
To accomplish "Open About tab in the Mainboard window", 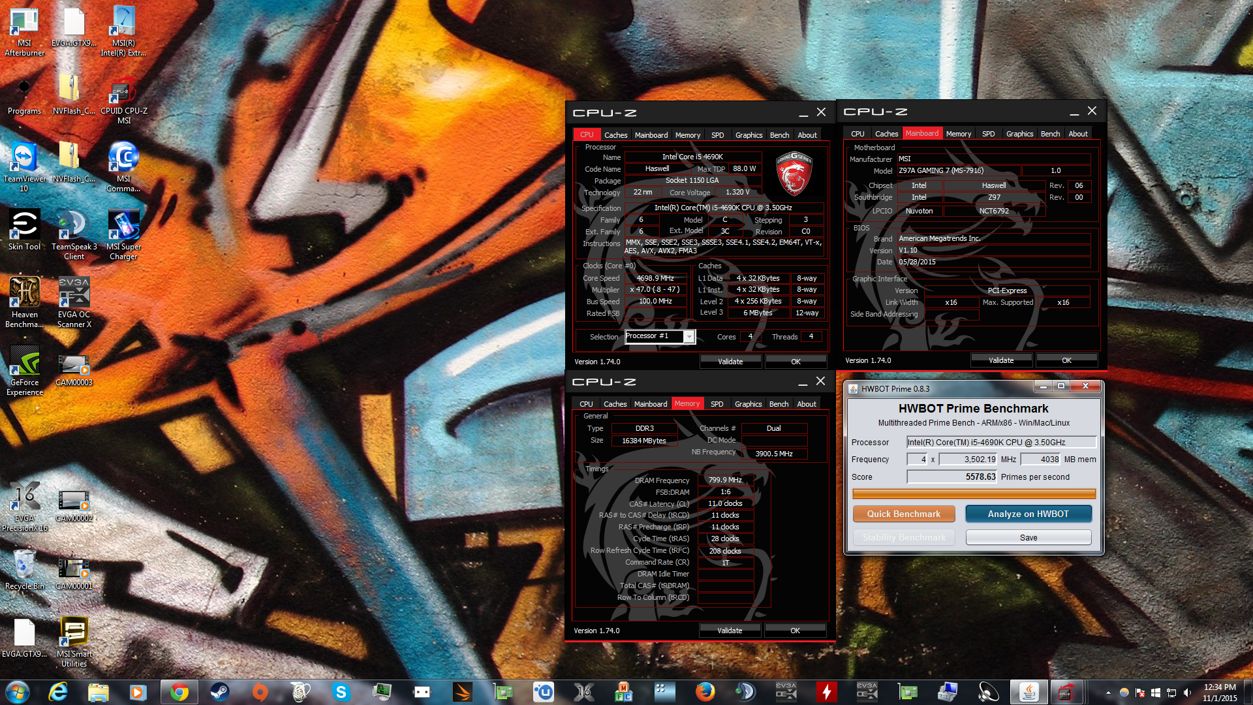I will pos(1077,134).
